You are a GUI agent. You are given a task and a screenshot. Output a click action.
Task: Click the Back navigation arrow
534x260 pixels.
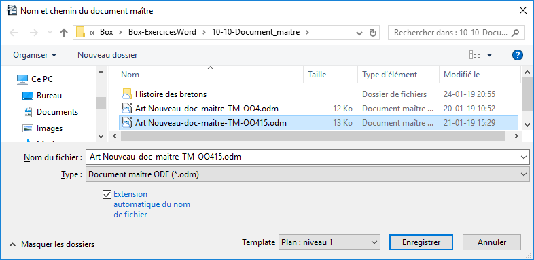[14, 33]
